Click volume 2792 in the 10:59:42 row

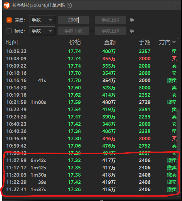[145, 146]
